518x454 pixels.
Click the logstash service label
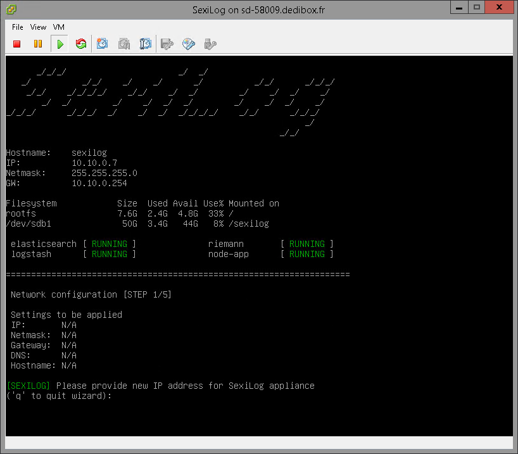31,254
